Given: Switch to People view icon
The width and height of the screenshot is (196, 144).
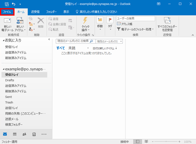Looking at the screenshot, I should tap(24, 134).
